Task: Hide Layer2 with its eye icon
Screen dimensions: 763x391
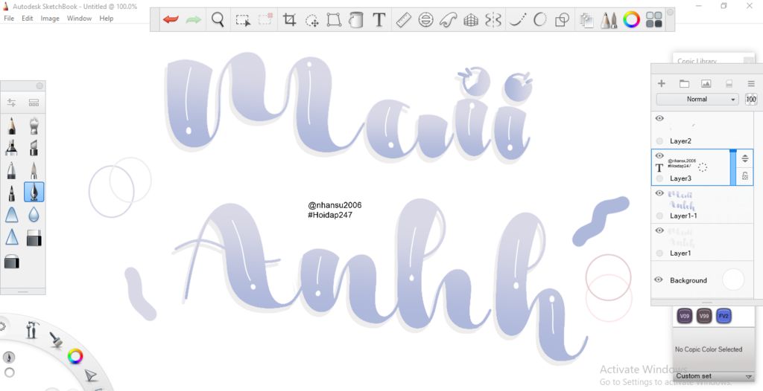Action: [659, 118]
